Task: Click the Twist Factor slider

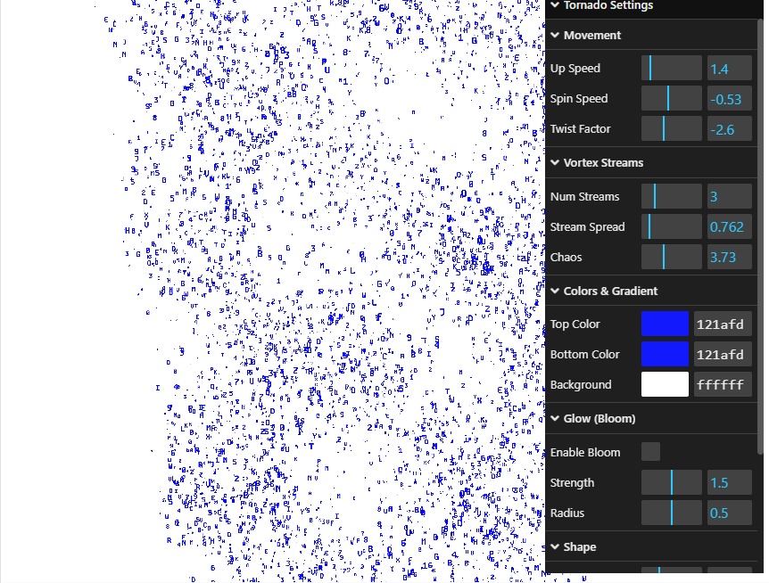Action: tap(672, 129)
